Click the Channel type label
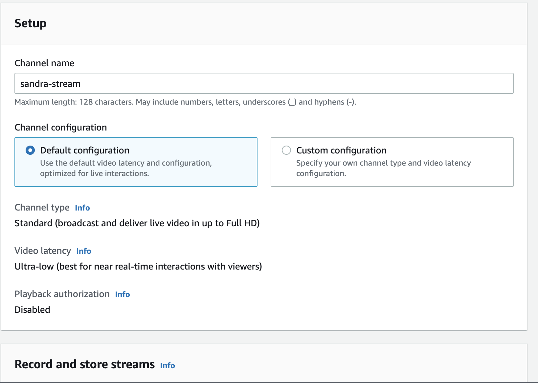 42,208
